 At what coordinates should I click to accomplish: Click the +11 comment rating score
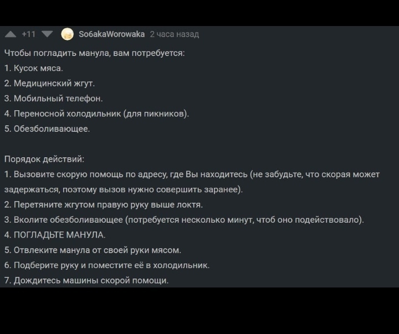[28, 34]
